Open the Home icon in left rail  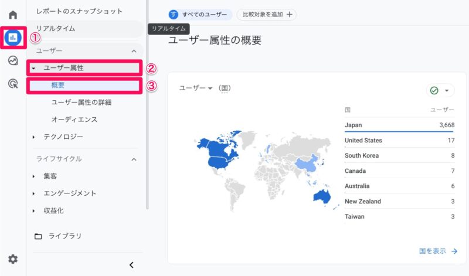(13, 15)
